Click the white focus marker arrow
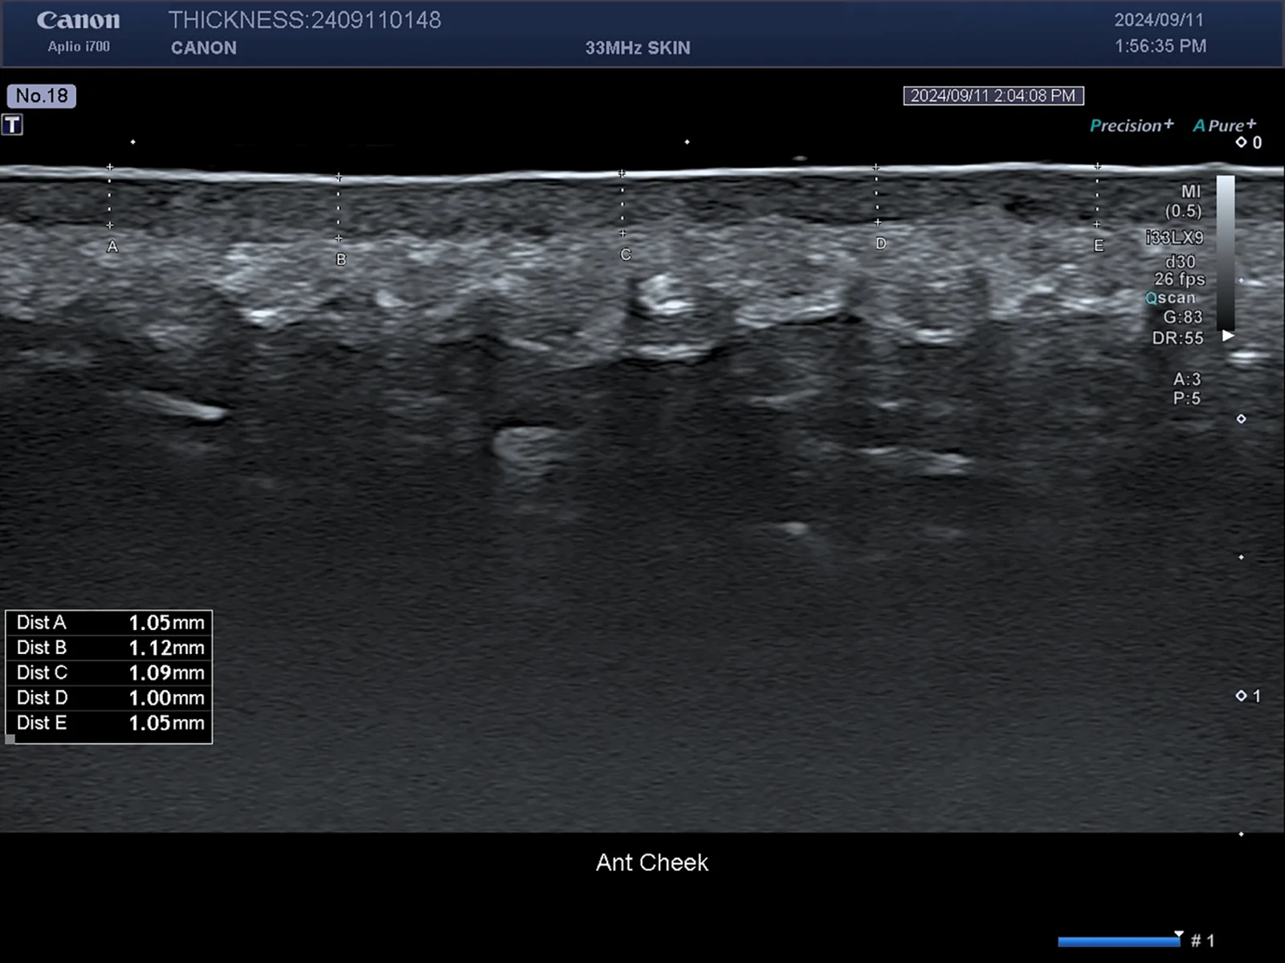This screenshot has height=963, width=1285. coord(1228,335)
